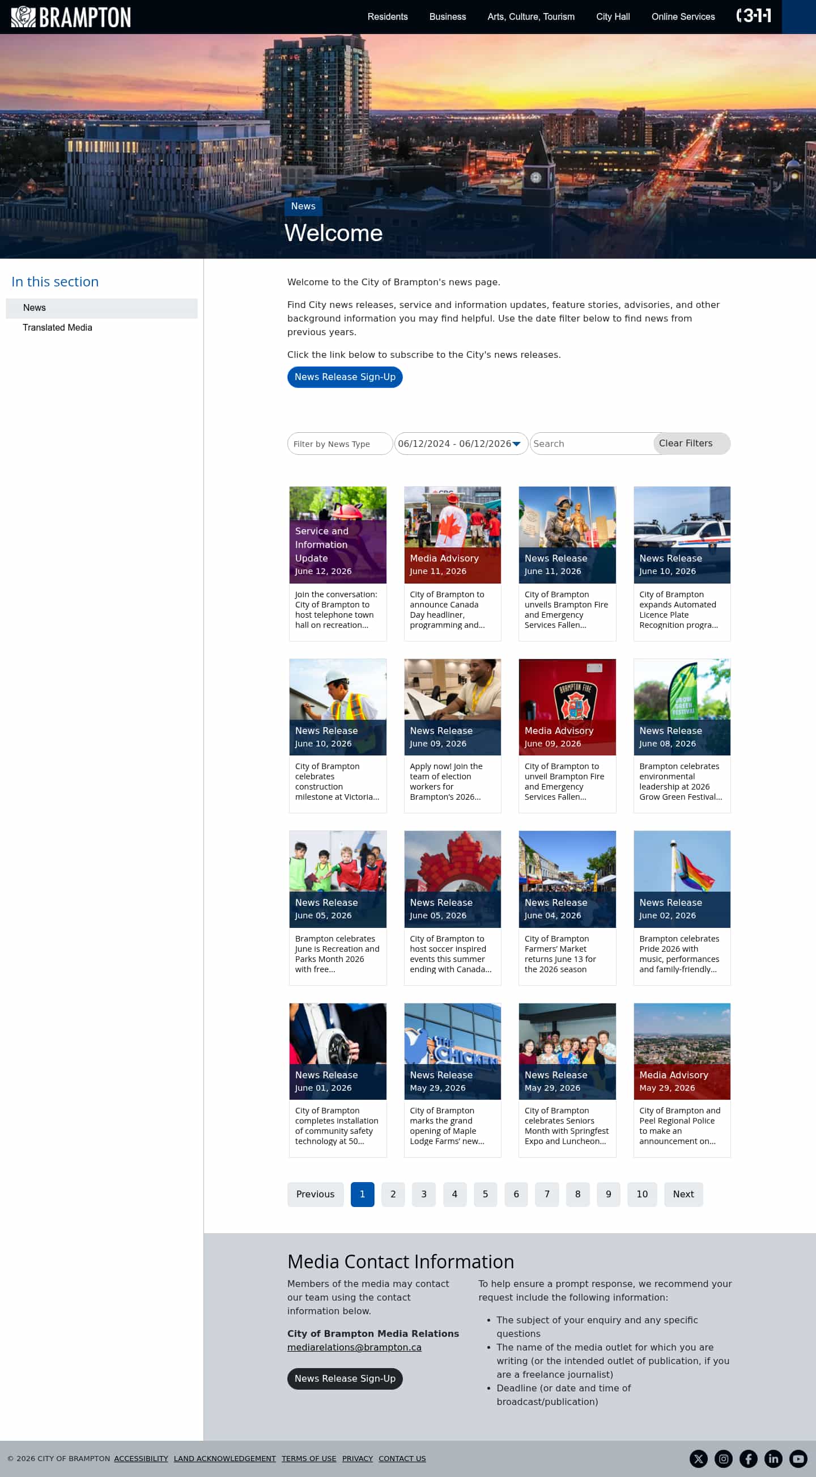Image resolution: width=816 pixels, height=1477 pixels.
Task: Open the 311 contact icon
Action: click(x=753, y=16)
